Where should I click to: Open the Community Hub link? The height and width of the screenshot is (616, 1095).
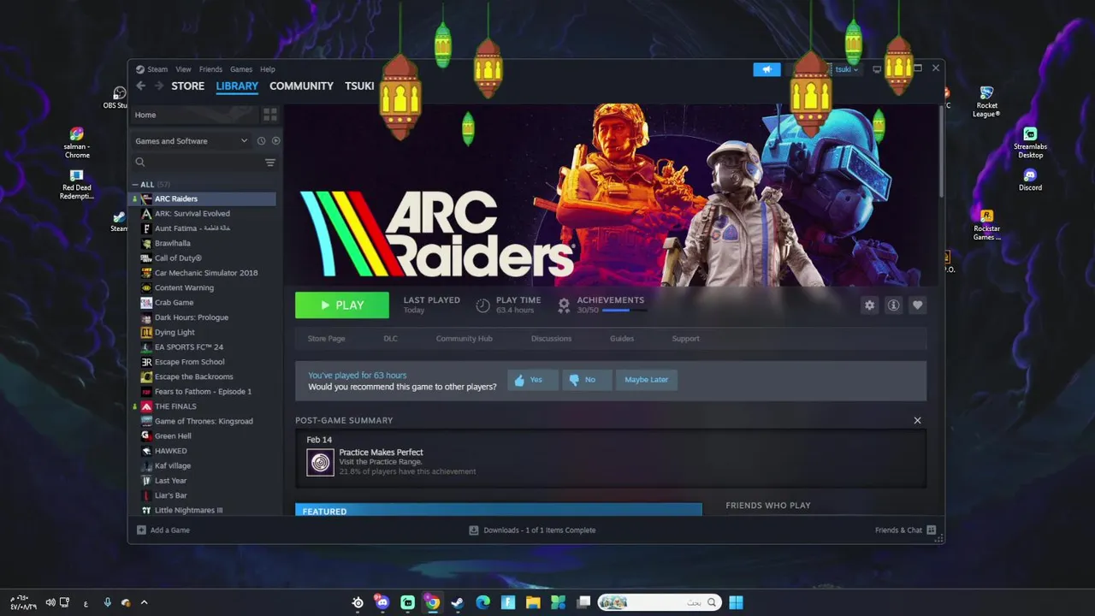(464, 339)
